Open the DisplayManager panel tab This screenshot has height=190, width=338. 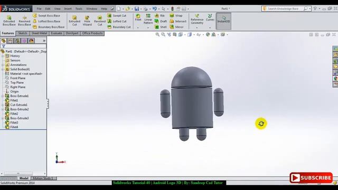point(31,41)
